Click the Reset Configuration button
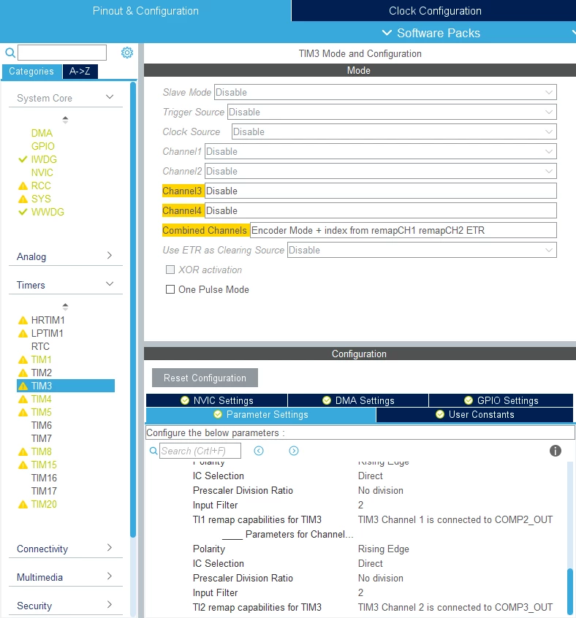The image size is (576, 618). [205, 378]
